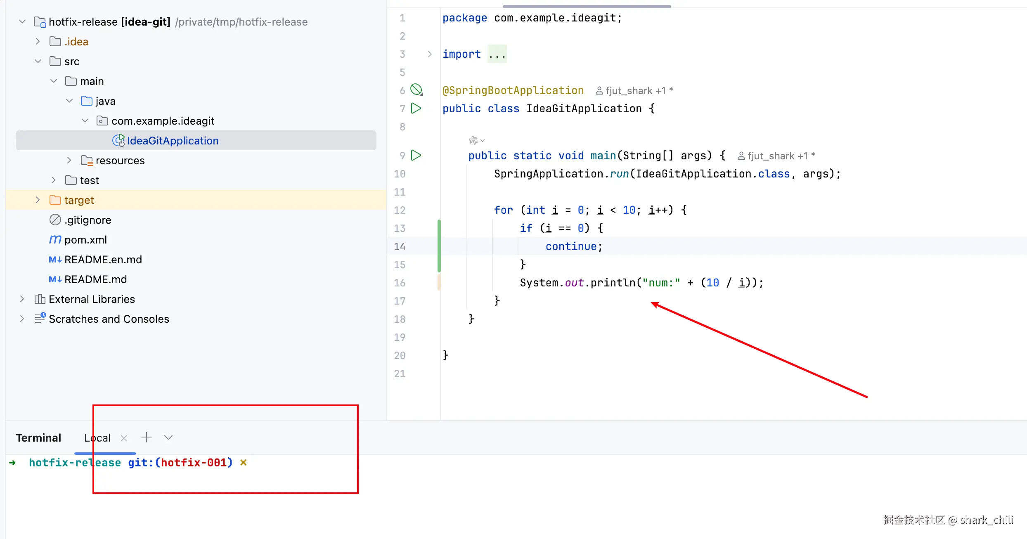Click the Terminal panel title
Image resolution: width=1027 pixels, height=539 pixels.
[38, 438]
